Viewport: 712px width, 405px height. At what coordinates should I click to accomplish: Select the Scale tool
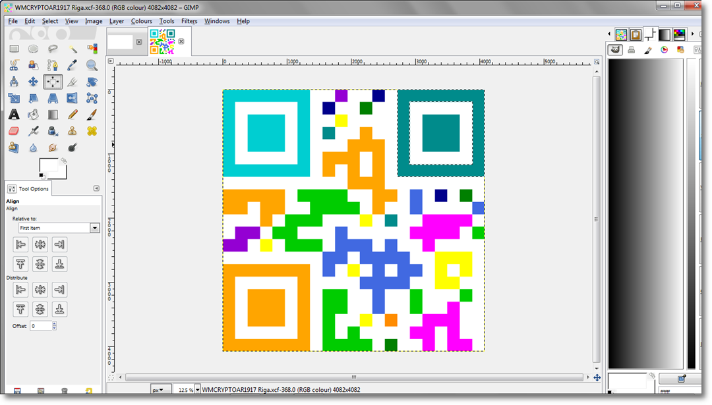[x=14, y=98]
